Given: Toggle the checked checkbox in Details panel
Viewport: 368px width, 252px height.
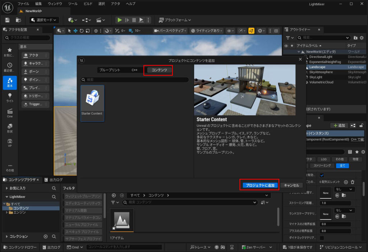Looking at the screenshot, I should click(x=322, y=175).
